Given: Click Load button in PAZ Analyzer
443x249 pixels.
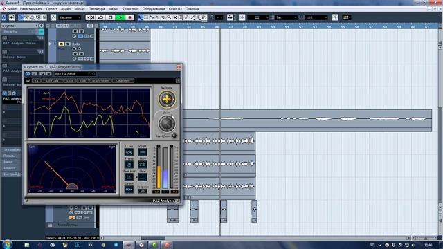Looking at the screenshot, I should pyautogui.click(x=69, y=81).
